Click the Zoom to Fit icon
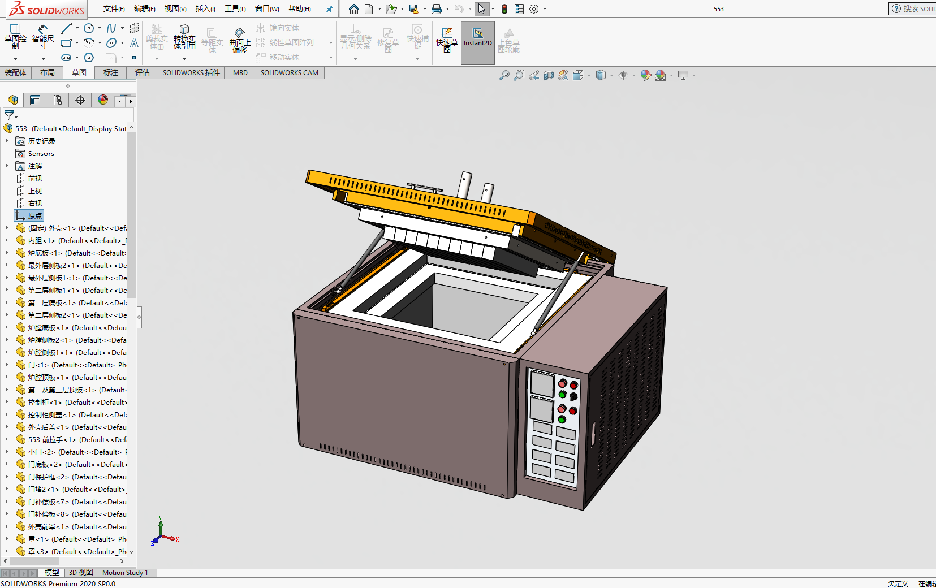This screenshot has height=588, width=936. [504, 75]
